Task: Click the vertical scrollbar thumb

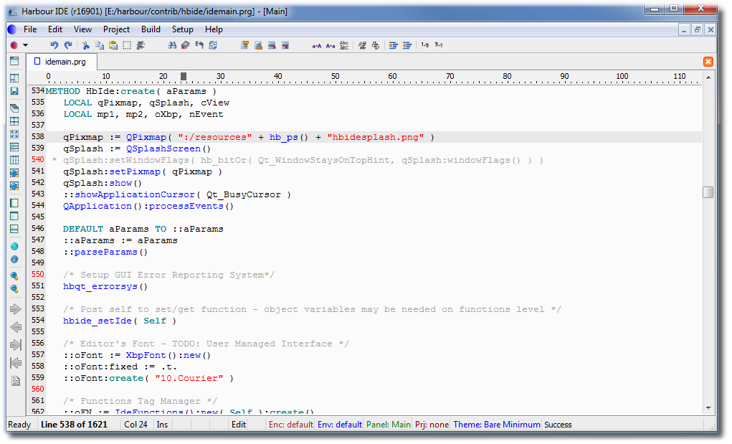Action: coord(708,192)
